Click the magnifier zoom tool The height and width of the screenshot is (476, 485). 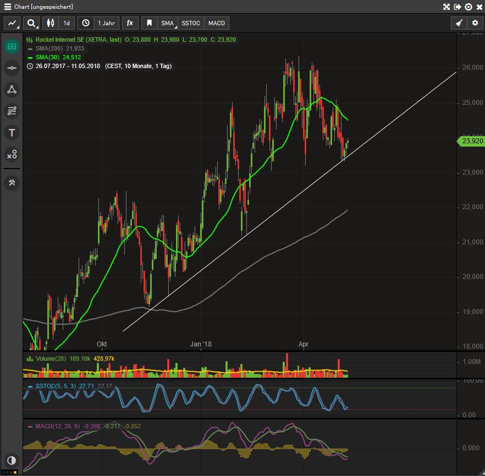pyautogui.click(x=31, y=23)
